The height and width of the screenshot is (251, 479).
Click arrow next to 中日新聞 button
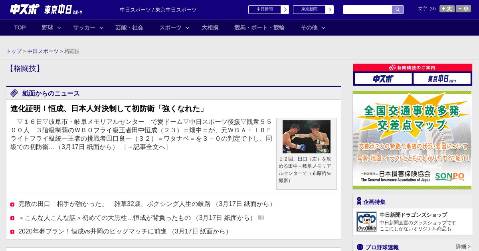285,10
